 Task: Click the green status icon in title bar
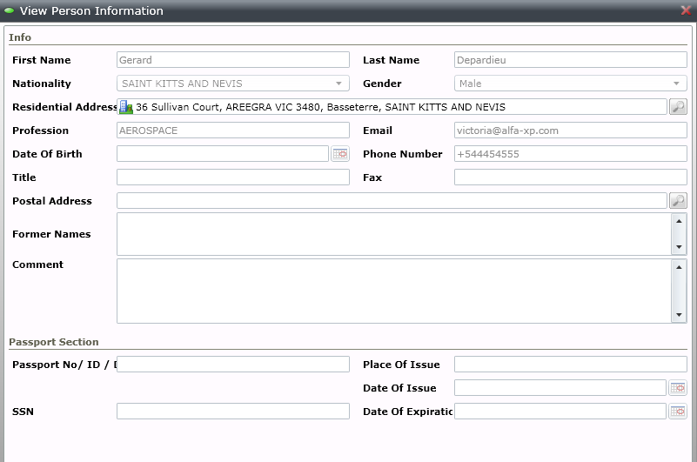10,10
